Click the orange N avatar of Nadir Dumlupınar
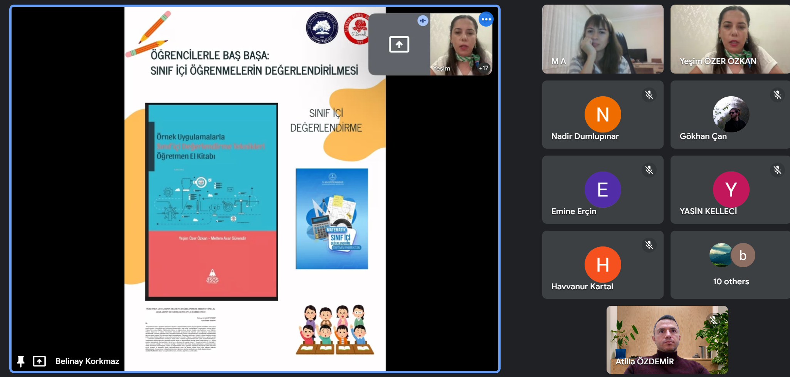This screenshot has height=377, width=790. (603, 114)
